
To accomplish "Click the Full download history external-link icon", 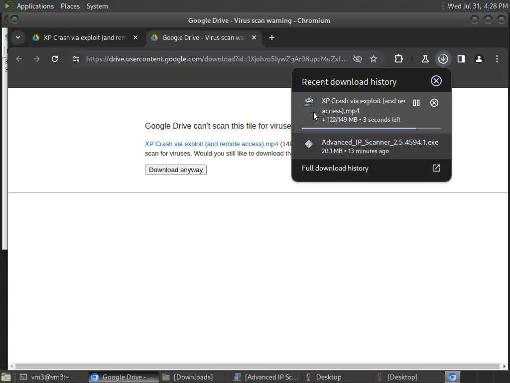I will click(x=436, y=168).
